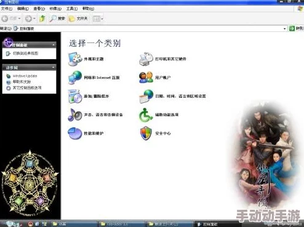Toggle the 文件夹 folders pane
Viewport: 304px width, 227px height.
(78, 18)
